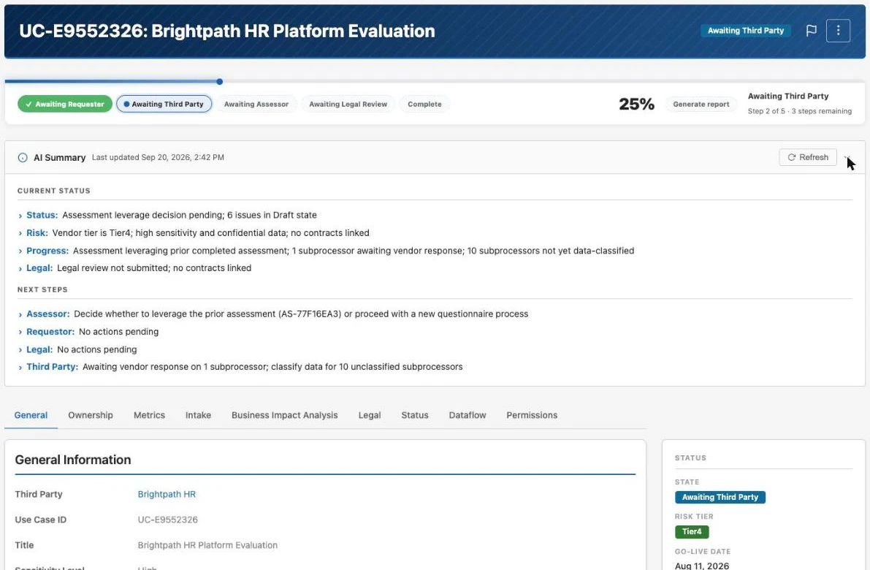The image size is (870, 570).
Task: Click the flag icon in the header
Action: pyautogui.click(x=811, y=31)
